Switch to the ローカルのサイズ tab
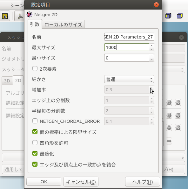The image size is (188, 189). click(x=63, y=24)
